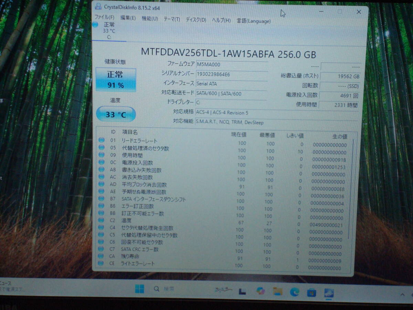413x310 pixels.
Task: Click the status circle for attribute B7 SATA インターフェースダウンシフト
Action: (101, 199)
